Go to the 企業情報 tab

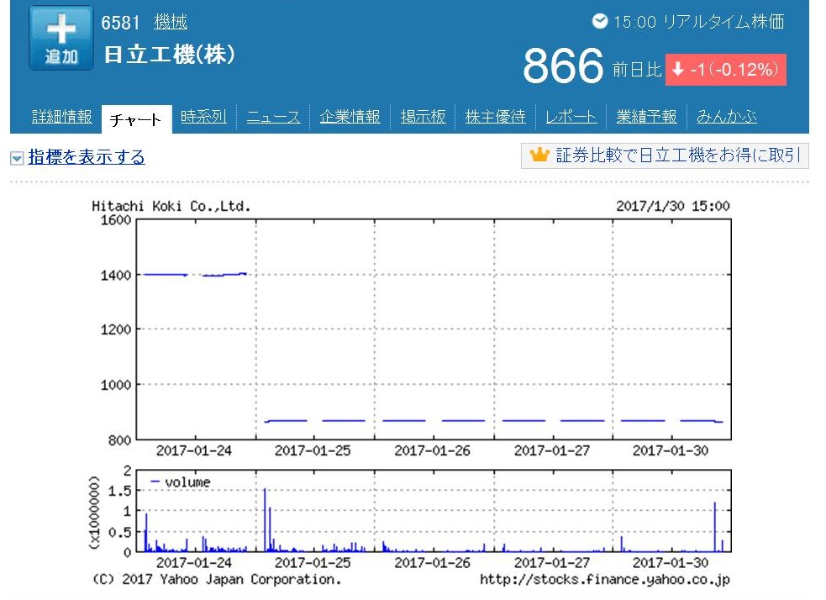pos(350,117)
